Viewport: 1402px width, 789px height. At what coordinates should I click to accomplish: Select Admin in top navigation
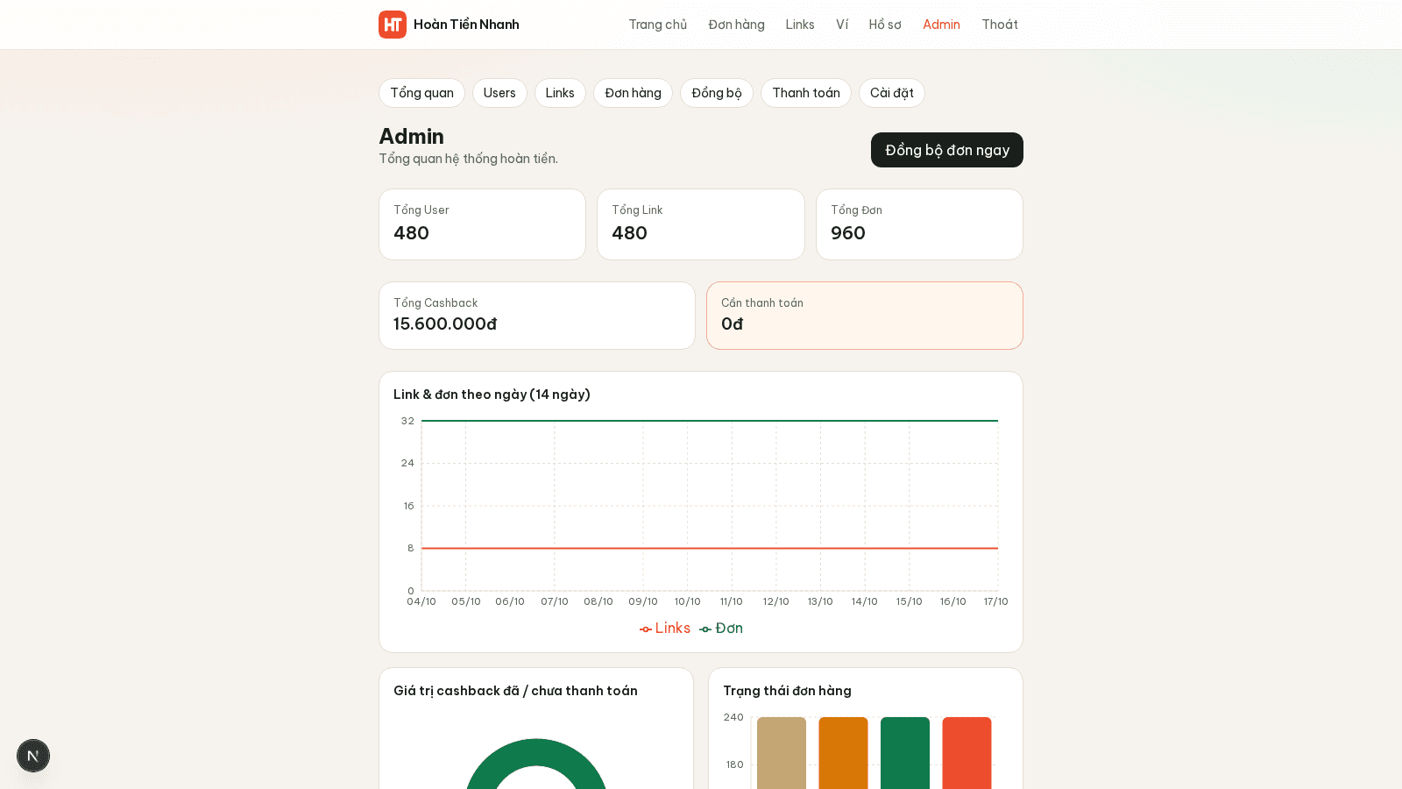click(x=941, y=25)
